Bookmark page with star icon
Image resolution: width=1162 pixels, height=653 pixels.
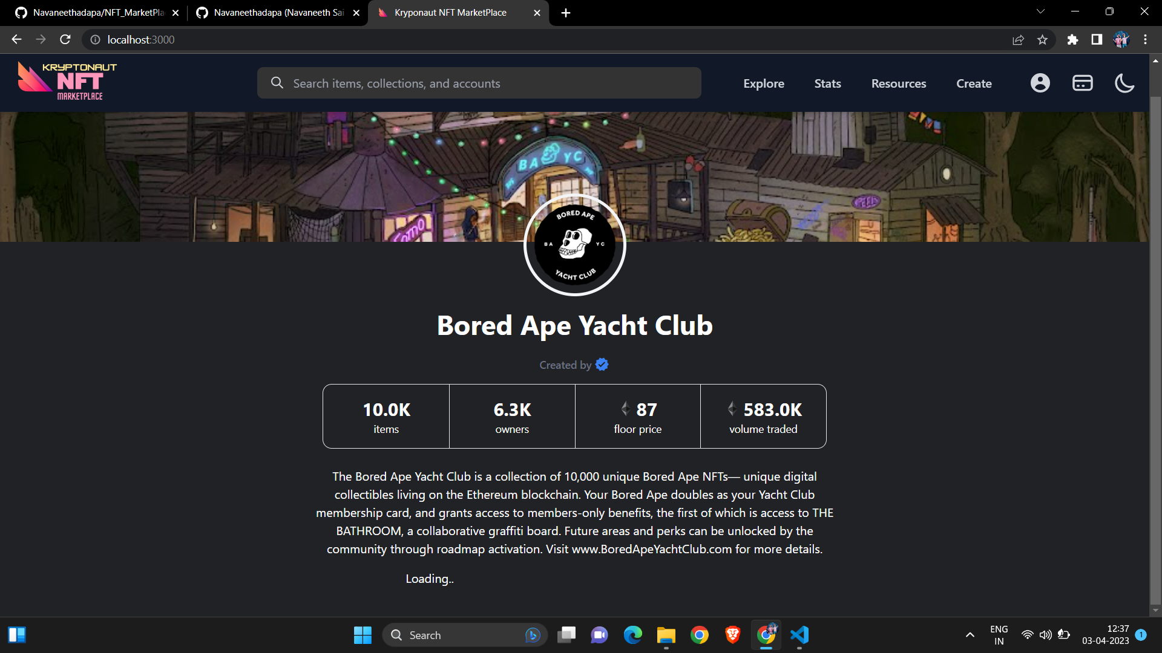pos(1042,40)
